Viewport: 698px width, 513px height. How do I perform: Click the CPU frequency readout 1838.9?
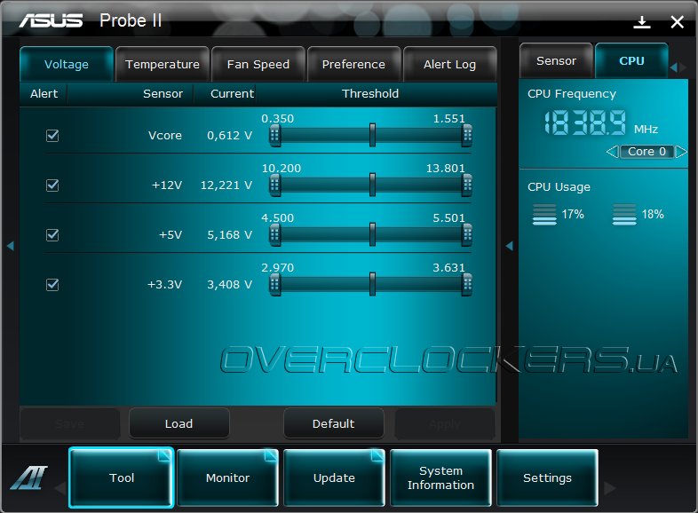tap(585, 122)
